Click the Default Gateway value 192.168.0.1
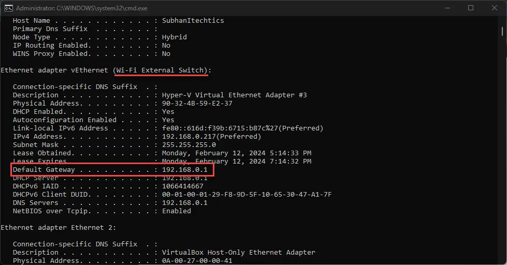The height and width of the screenshot is (265, 507). (x=185, y=170)
